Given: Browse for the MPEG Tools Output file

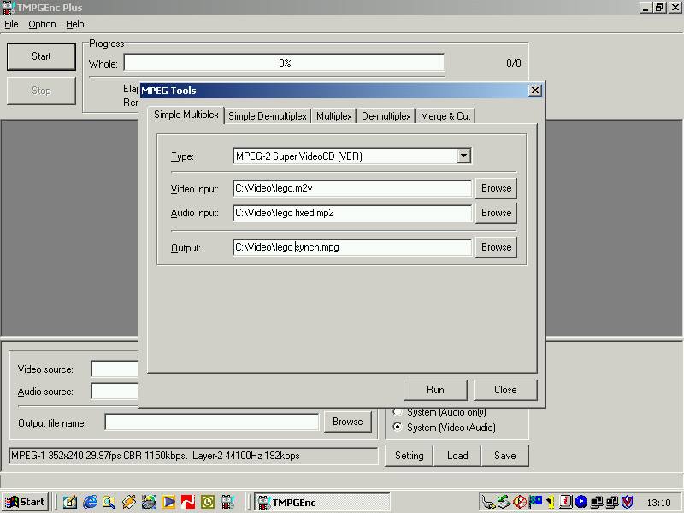Looking at the screenshot, I should click(x=497, y=247).
